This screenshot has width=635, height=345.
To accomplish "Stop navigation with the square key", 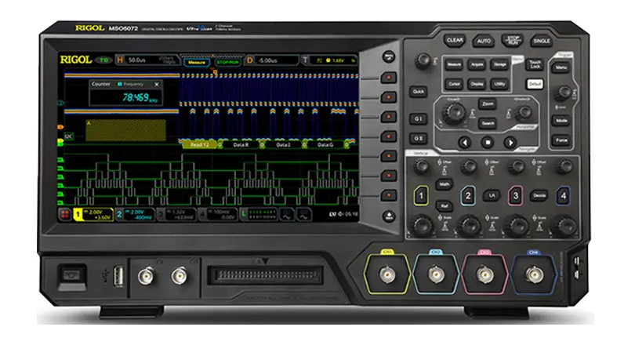I will (x=488, y=143).
